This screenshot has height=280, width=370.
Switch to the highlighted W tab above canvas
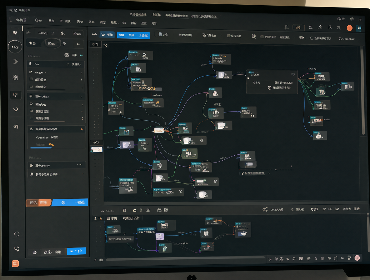point(107,35)
